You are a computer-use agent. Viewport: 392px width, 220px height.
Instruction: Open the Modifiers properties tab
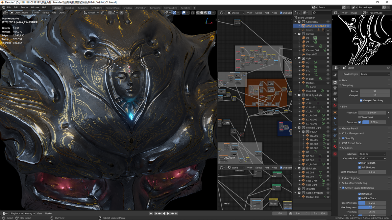tap(335, 118)
